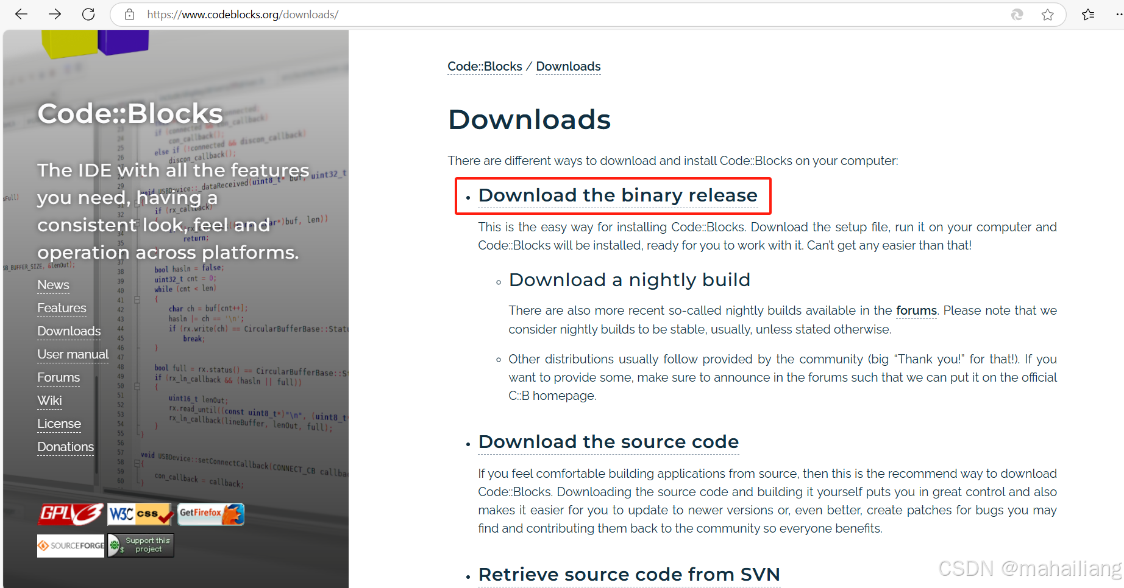Image resolution: width=1124 pixels, height=588 pixels.
Task: Open Features in sidebar menu
Action: [62, 308]
